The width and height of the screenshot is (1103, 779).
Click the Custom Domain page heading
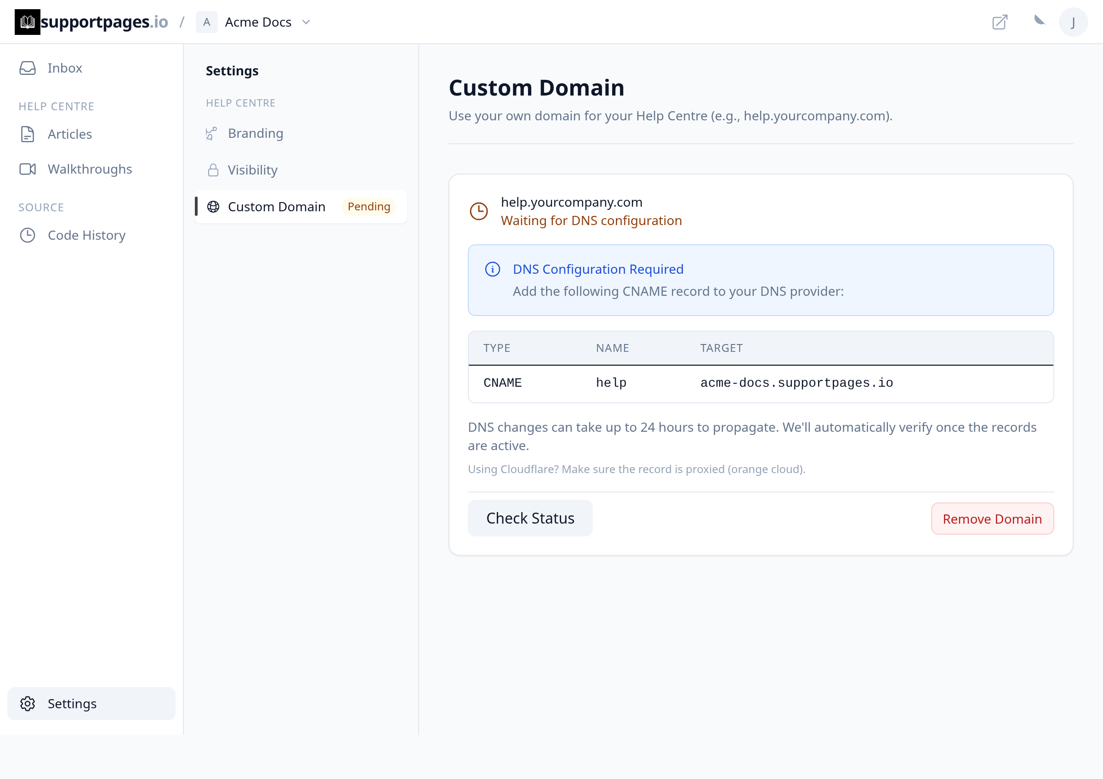coord(537,88)
